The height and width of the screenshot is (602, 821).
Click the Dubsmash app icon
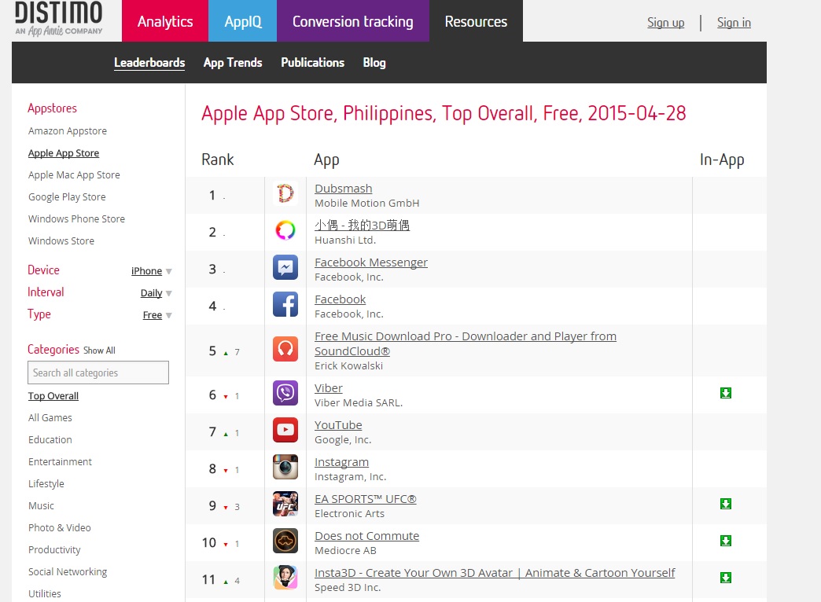[x=285, y=194]
